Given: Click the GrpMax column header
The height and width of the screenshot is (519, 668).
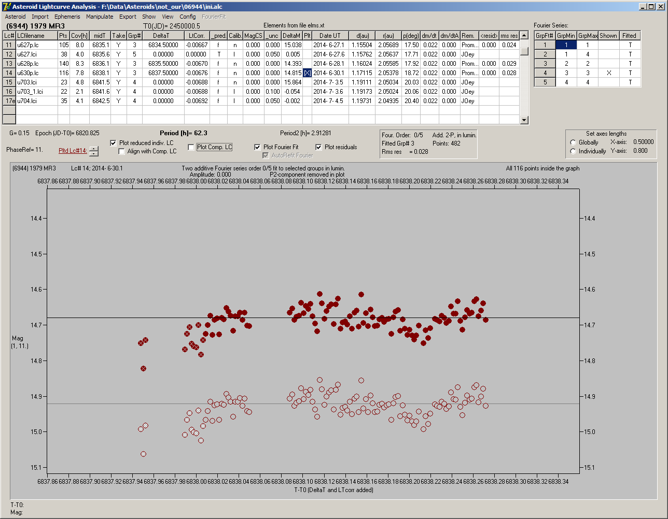Looking at the screenshot, I should 588,36.
